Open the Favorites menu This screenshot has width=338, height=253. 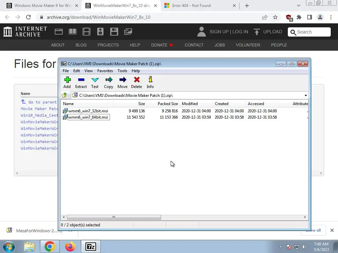click(105, 71)
